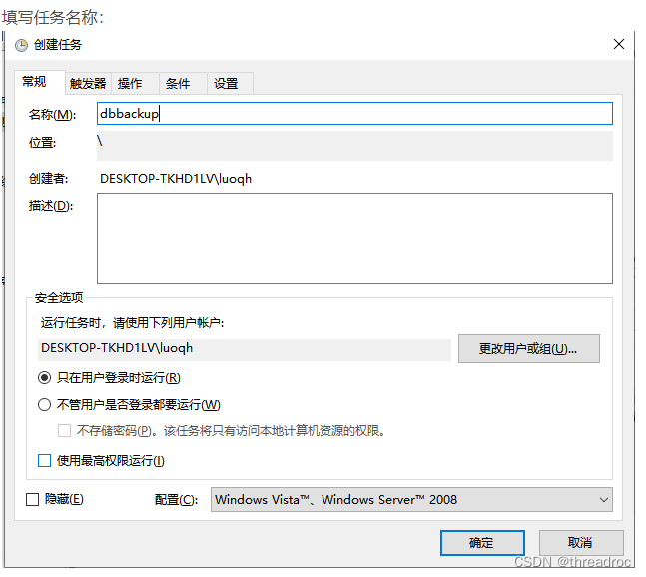646x577 pixels.
Task: Tick the 不存储密码 checkbox
Action: (x=64, y=431)
